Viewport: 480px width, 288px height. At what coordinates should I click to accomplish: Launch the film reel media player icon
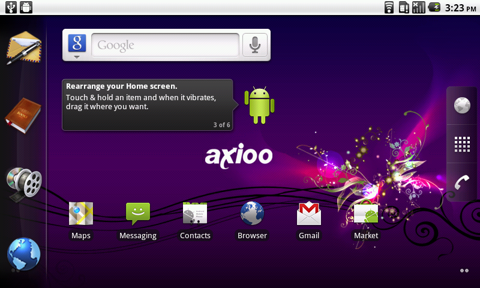pos(24,184)
